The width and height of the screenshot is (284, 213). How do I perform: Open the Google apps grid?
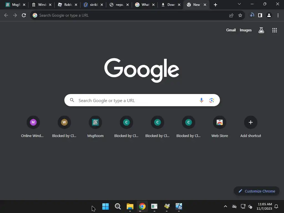point(275,30)
